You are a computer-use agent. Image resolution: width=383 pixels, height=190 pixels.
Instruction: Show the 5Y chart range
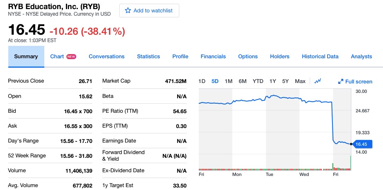point(285,81)
